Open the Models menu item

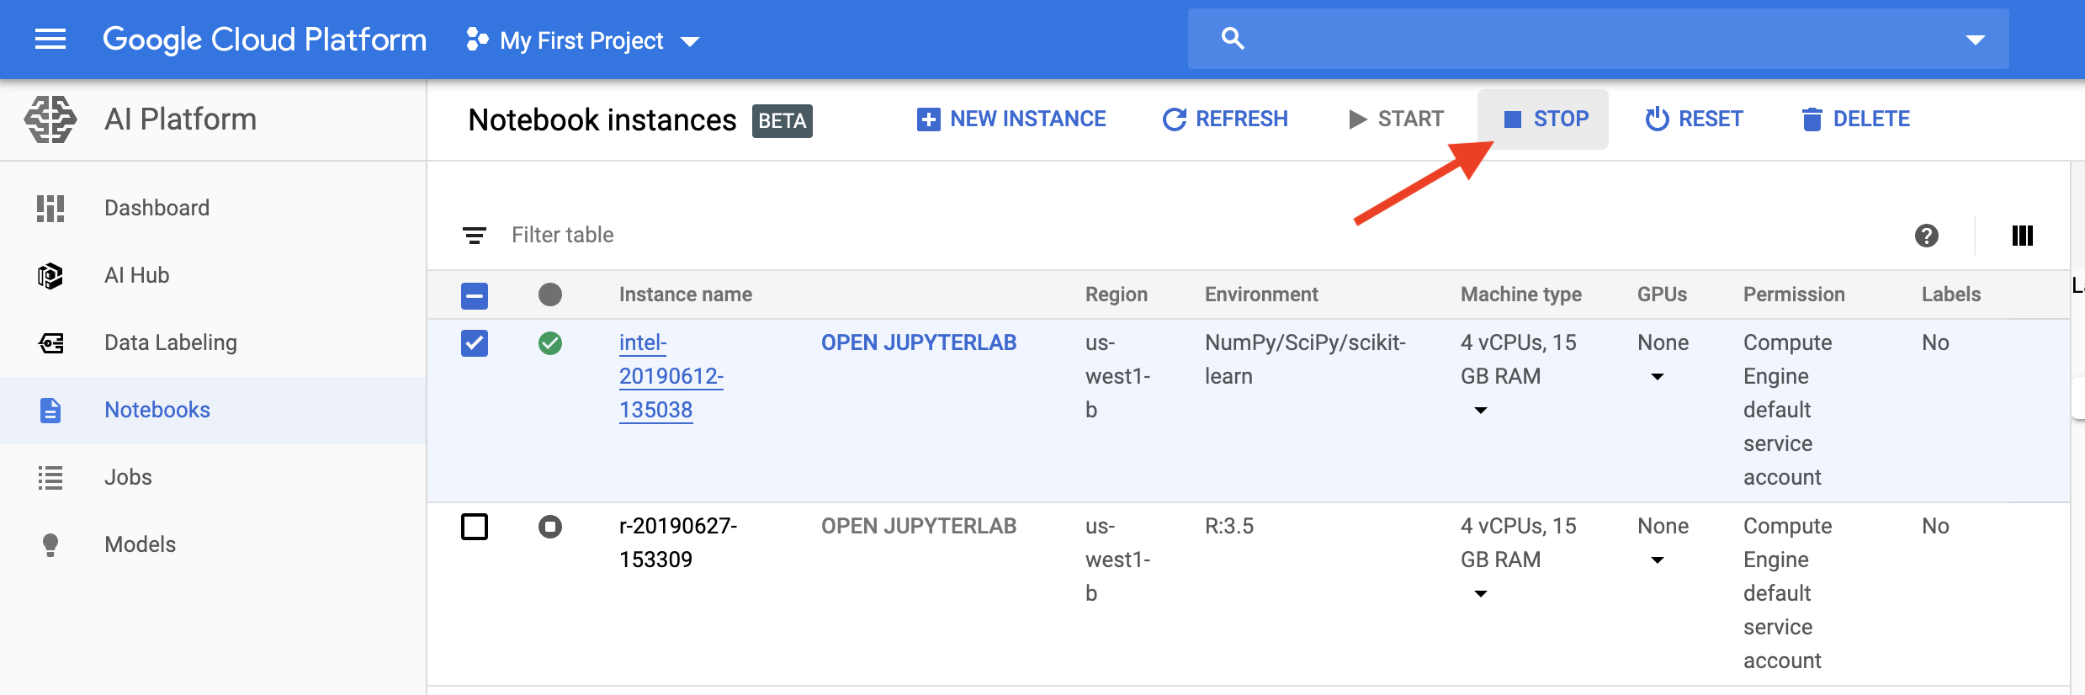tap(213, 544)
